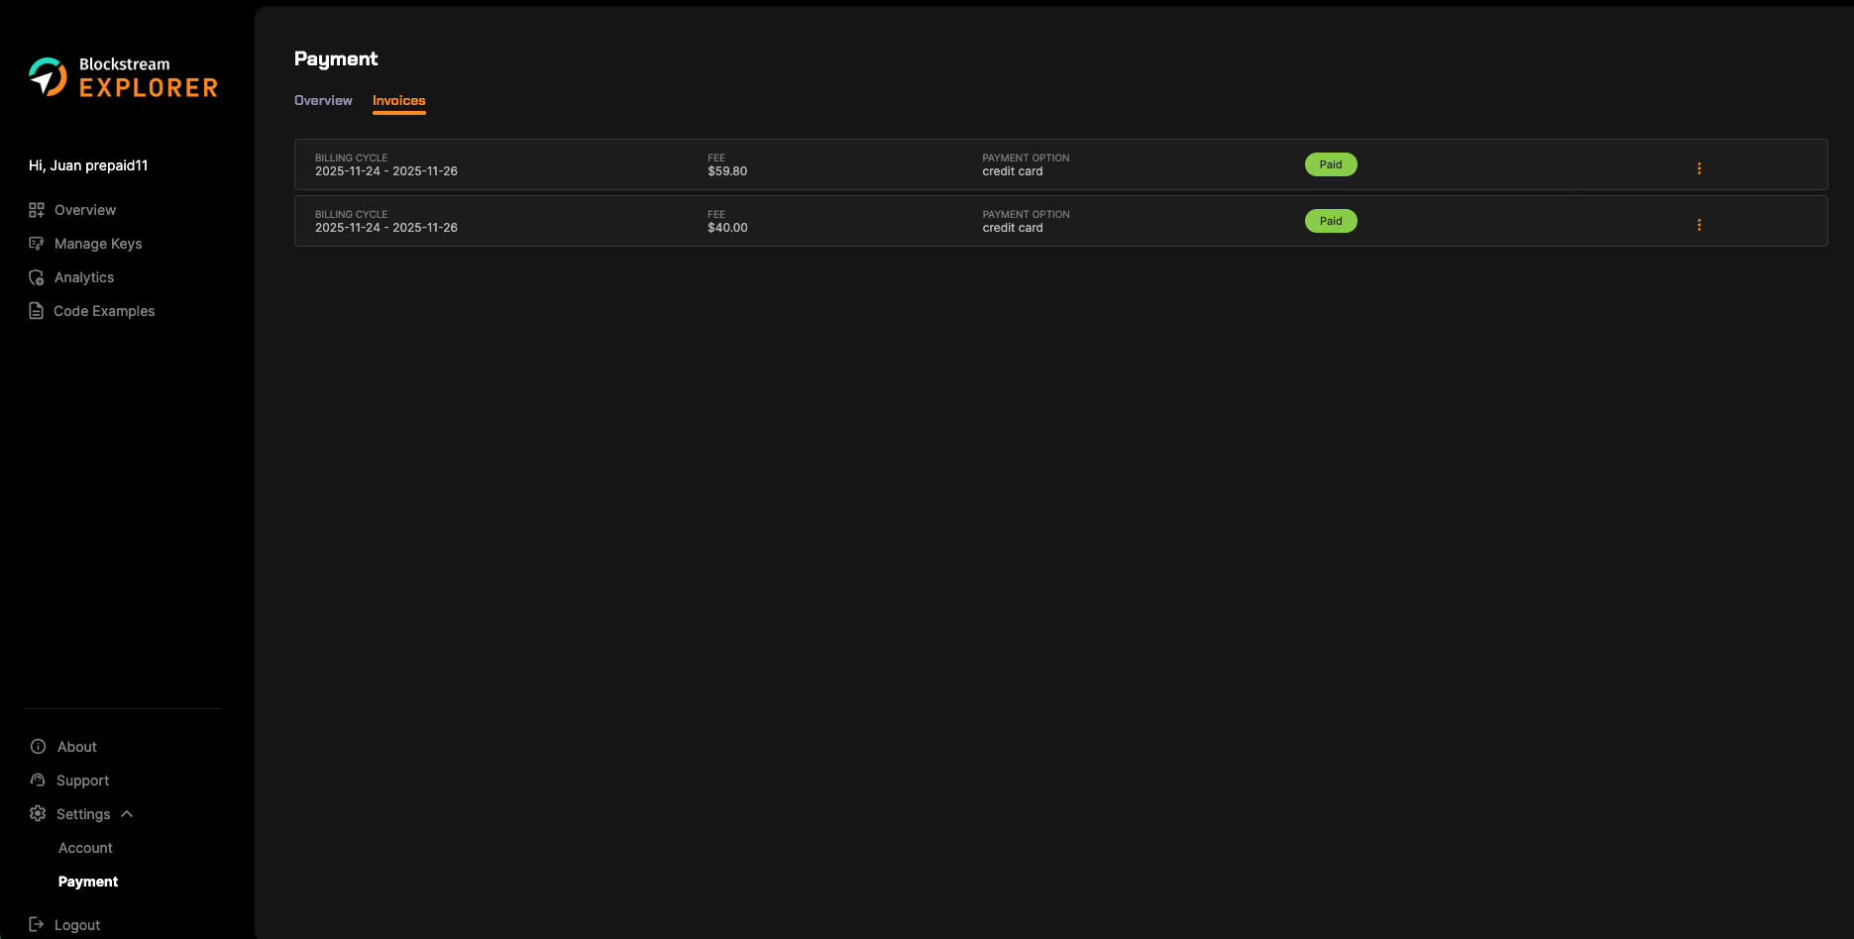1854x939 pixels.
Task: Open Account settings from sidebar
Action: 85,847
